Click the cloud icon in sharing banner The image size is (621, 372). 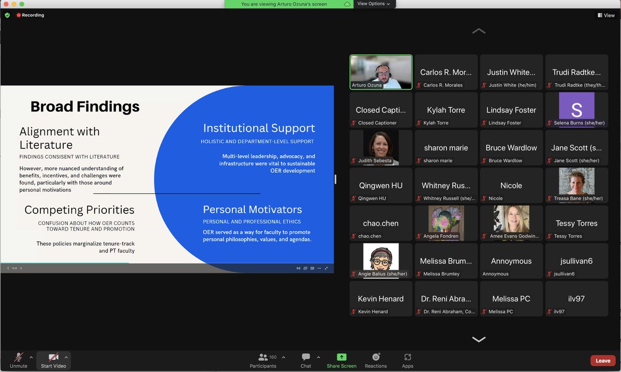click(347, 4)
